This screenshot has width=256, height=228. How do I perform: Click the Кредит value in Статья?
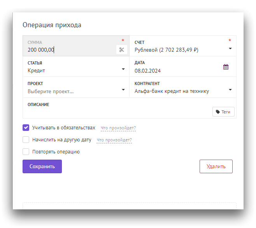click(x=37, y=71)
